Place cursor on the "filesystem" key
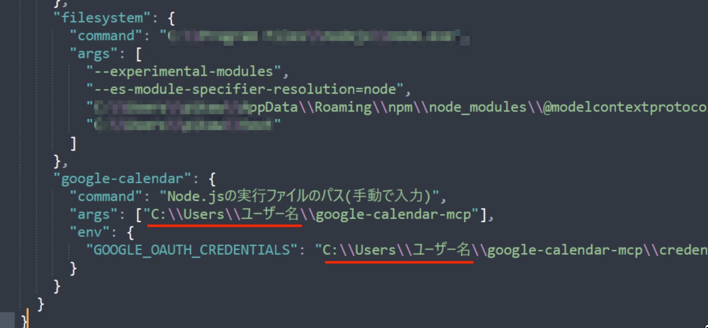708x328 pixels. 102,18
